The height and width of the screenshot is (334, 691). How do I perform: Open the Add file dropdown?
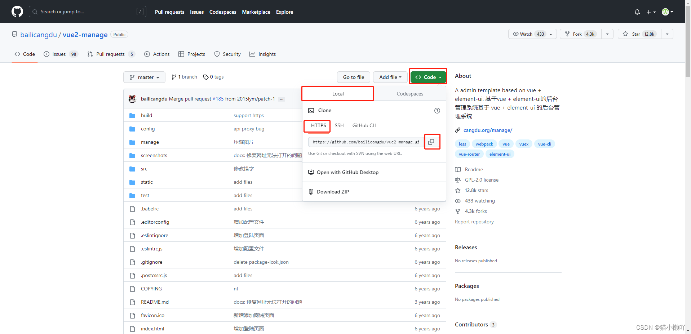pos(390,77)
